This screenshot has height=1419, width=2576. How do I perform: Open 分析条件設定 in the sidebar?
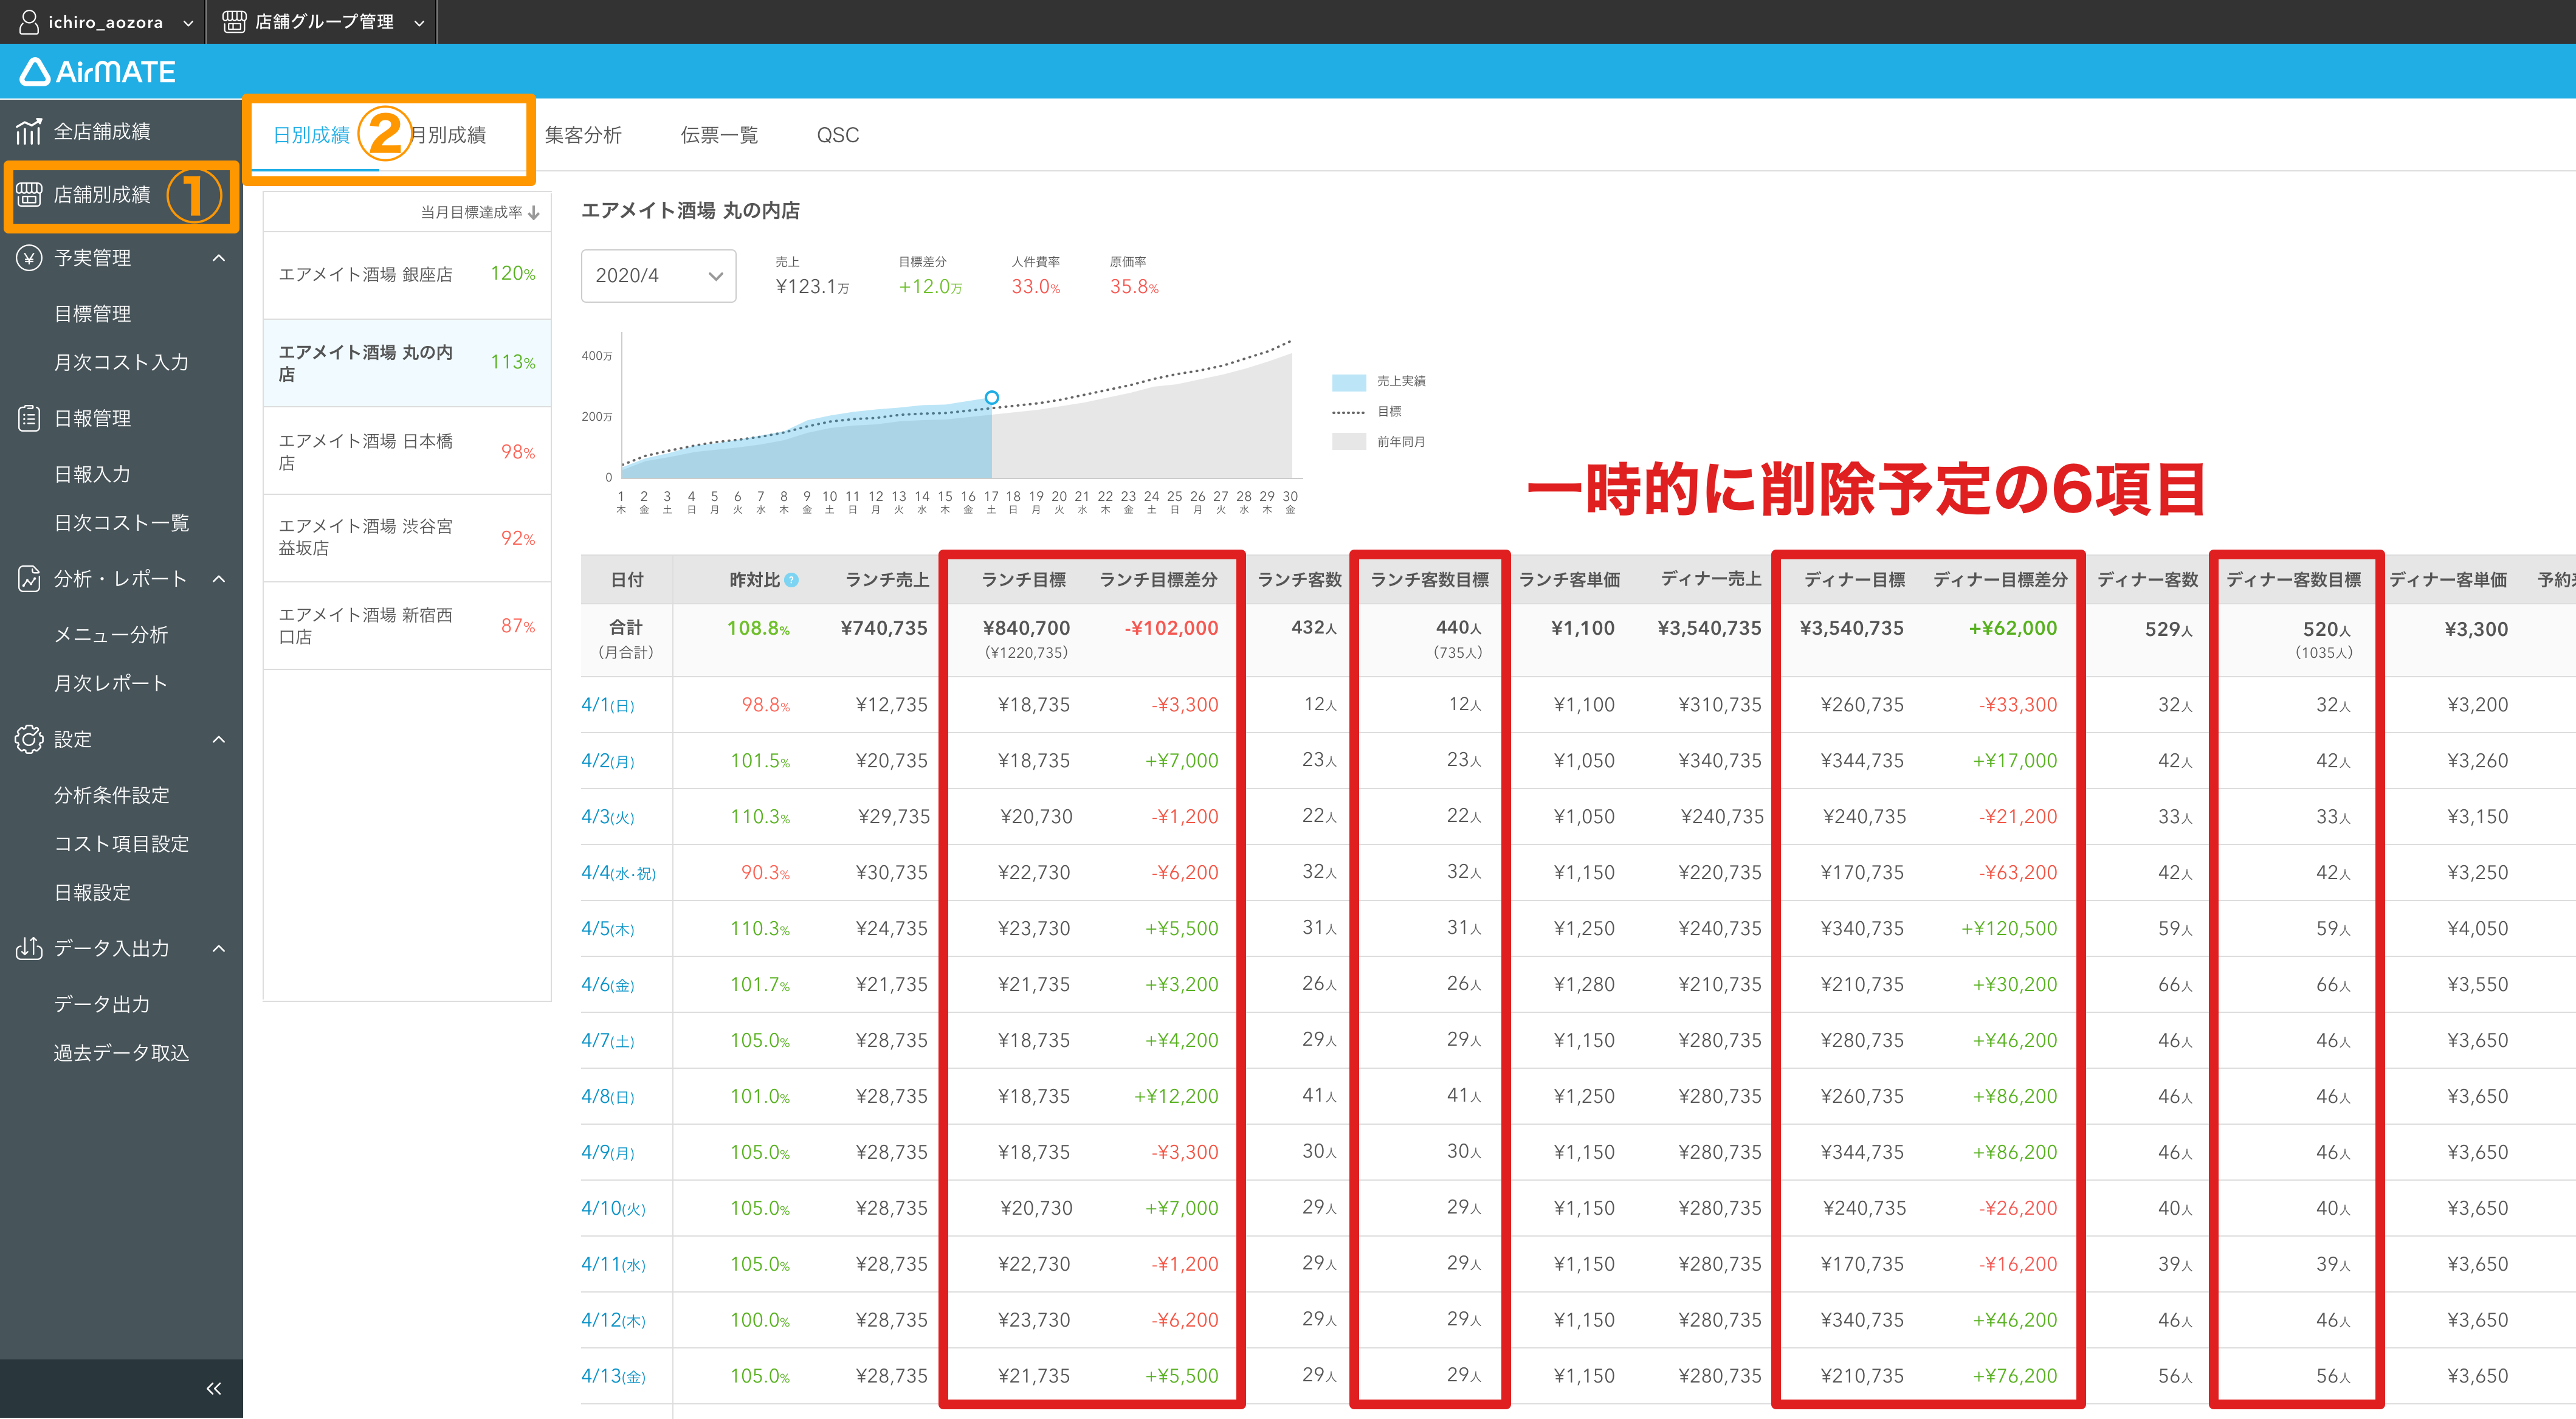(x=111, y=795)
